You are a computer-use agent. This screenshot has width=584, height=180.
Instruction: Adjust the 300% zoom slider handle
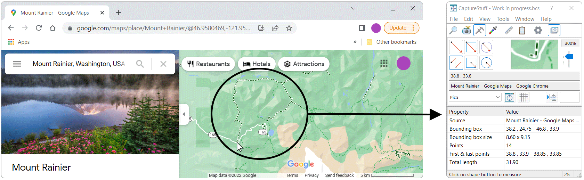[x=569, y=56]
